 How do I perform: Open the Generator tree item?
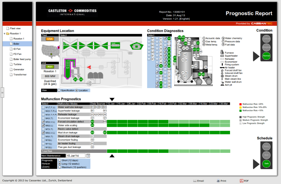pyautogui.click(x=19, y=69)
